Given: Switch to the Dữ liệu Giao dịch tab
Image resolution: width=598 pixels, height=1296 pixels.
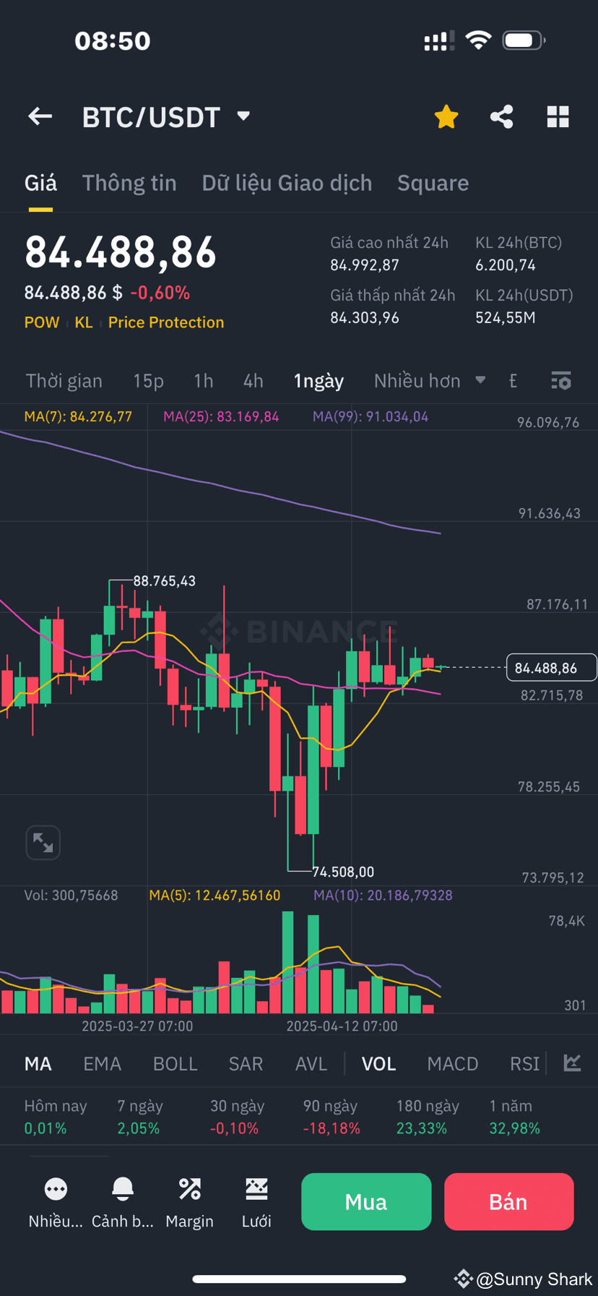Looking at the screenshot, I should tap(287, 183).
